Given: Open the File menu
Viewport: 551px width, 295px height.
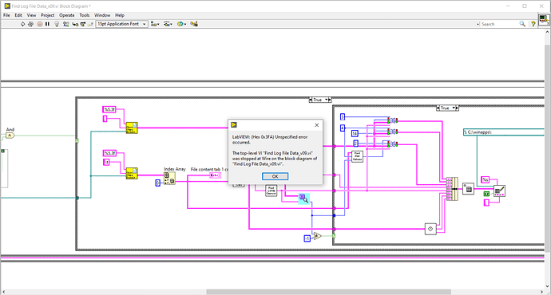Looking at the screenshot, I should (x=6, y=15).
